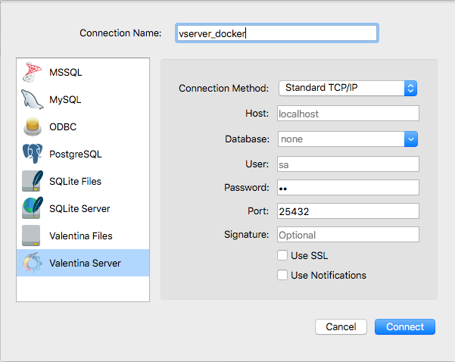This screenshot has height=362, width=455.
Task: Click into the Password field
Action: pyautogui.click(x=348, y=188)
